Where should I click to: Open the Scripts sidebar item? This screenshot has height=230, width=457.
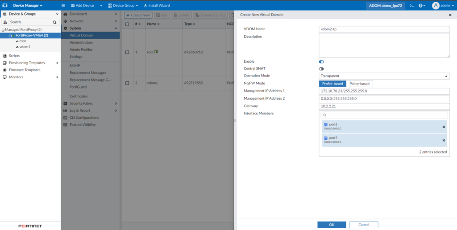click(14, 56)
